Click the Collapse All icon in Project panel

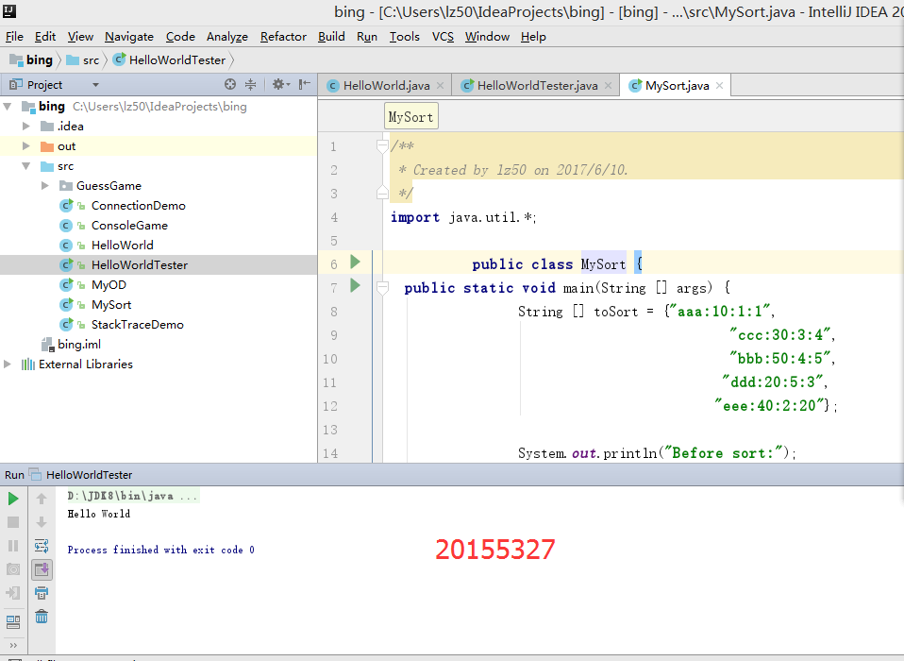pos(250,84)
